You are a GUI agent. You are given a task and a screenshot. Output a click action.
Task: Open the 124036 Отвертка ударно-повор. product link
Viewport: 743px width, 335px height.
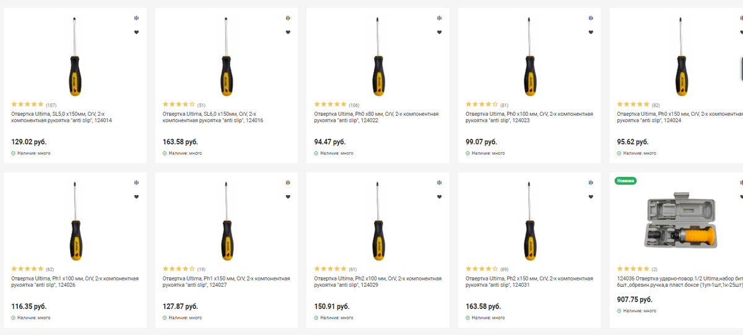(x=680, y=282)
